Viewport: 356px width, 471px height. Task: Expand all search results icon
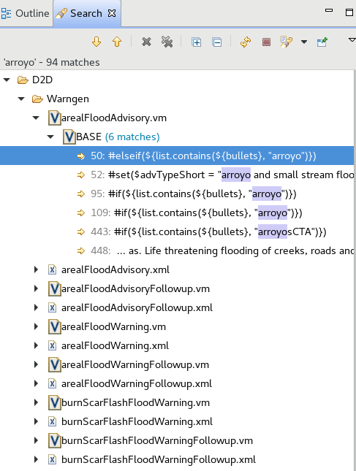pos(197,42)
